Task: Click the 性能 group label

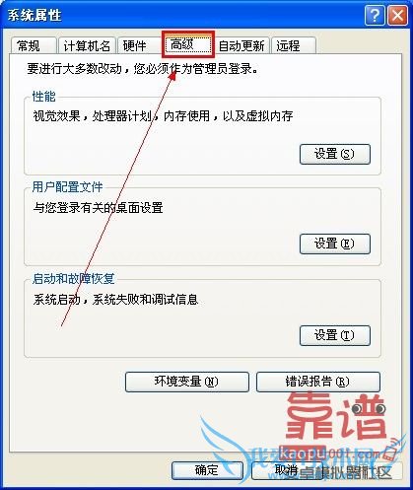Action: (44, 97)
